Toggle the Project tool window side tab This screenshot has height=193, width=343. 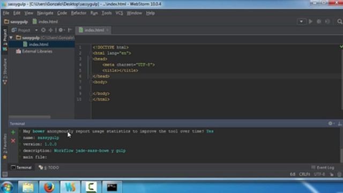pos(5,37)
